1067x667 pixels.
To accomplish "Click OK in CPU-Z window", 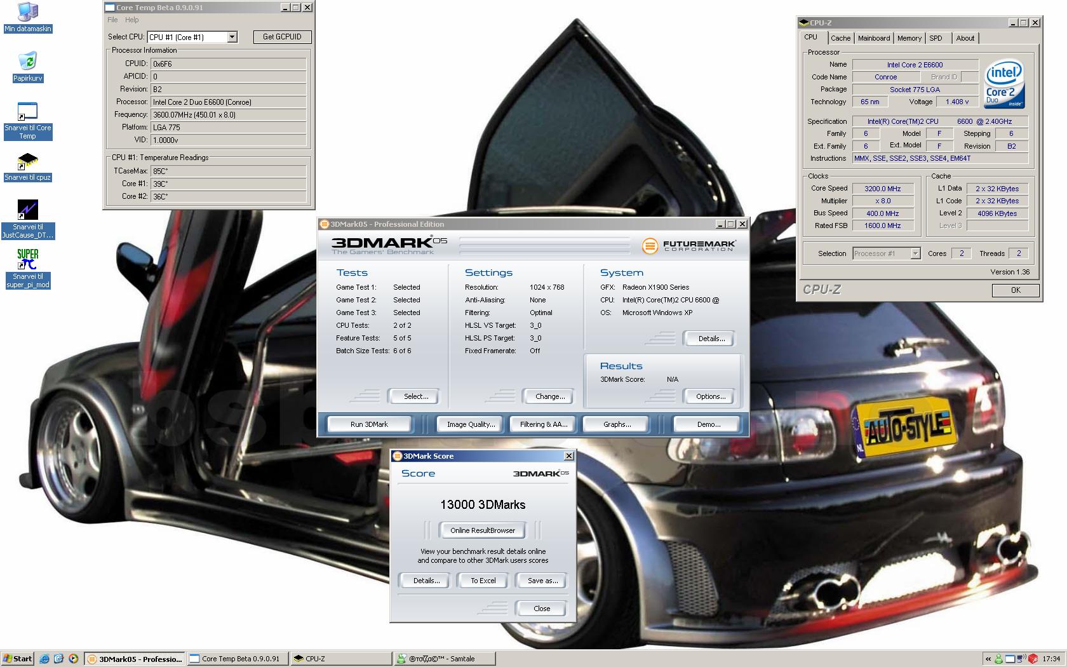I will pos(1016,290).
